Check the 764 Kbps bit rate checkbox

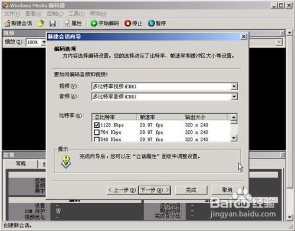(x=97, y=132)
